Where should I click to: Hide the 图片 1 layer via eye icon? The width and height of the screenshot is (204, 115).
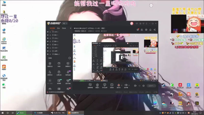tap(48, 35)
